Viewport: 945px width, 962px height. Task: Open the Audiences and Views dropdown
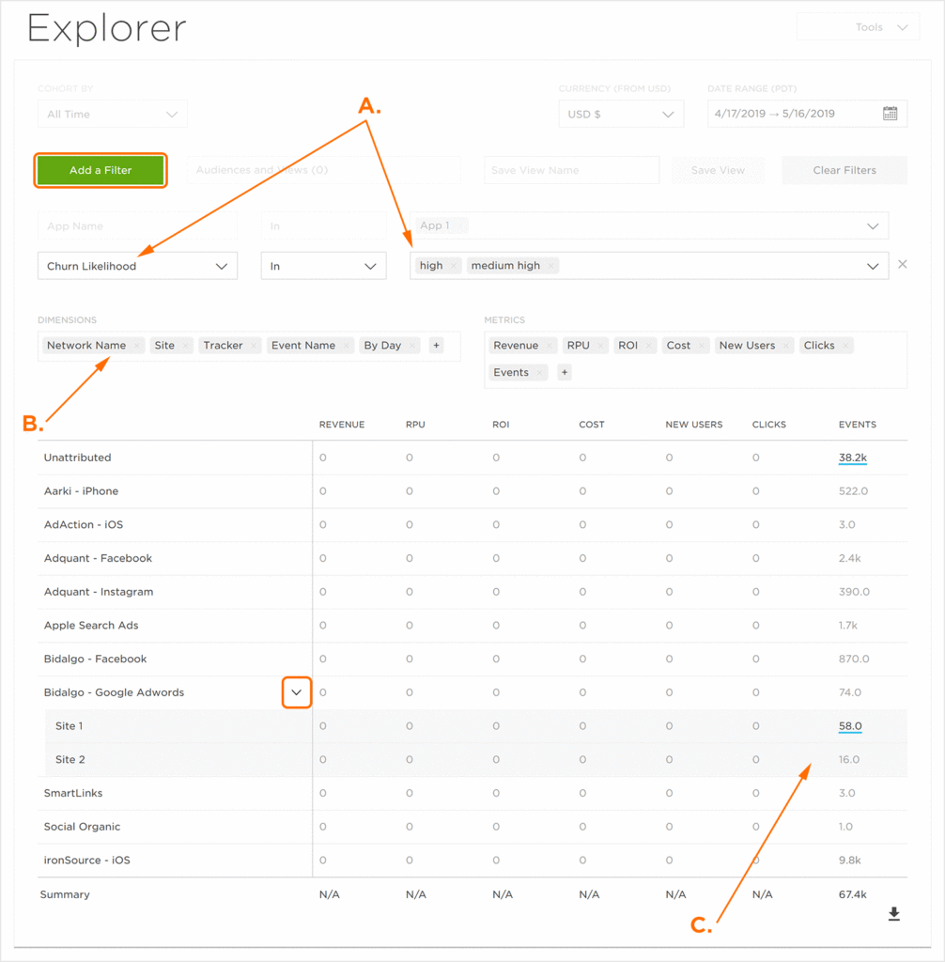point(323,170)
